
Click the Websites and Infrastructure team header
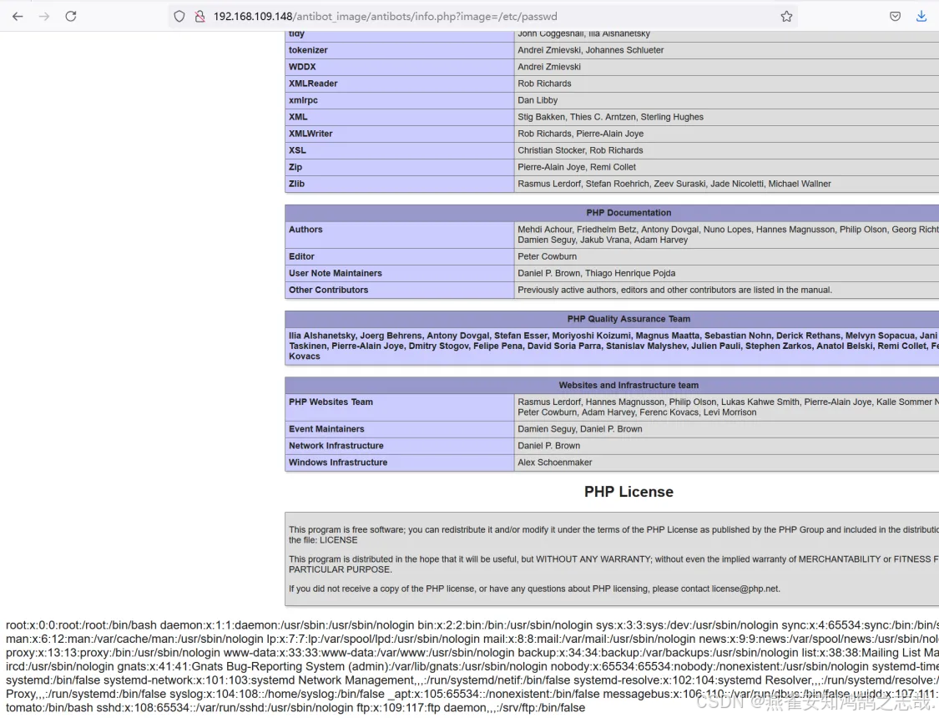pos(629,386)
